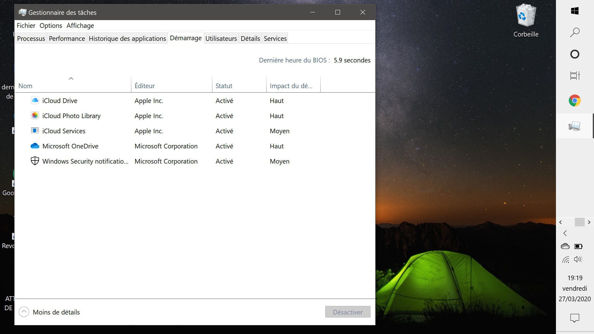Image resolution: width=594 pixels, height=334 pixels.
Task: Open Task View on the taskbar
Action: pyautogui.click(x=575, y=76)
